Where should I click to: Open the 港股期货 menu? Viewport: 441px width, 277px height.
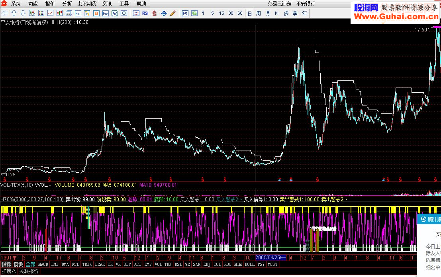[87, 4]
